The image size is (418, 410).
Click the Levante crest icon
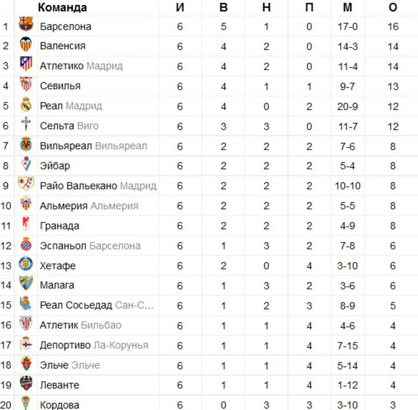26,383
